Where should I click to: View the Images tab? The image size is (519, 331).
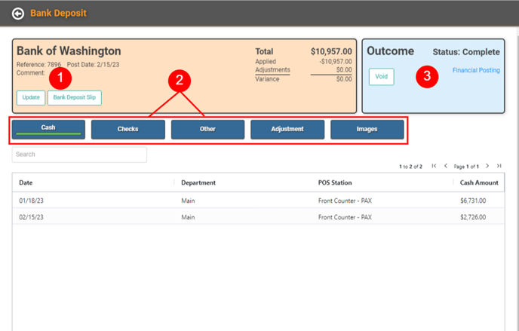point(367,130)
